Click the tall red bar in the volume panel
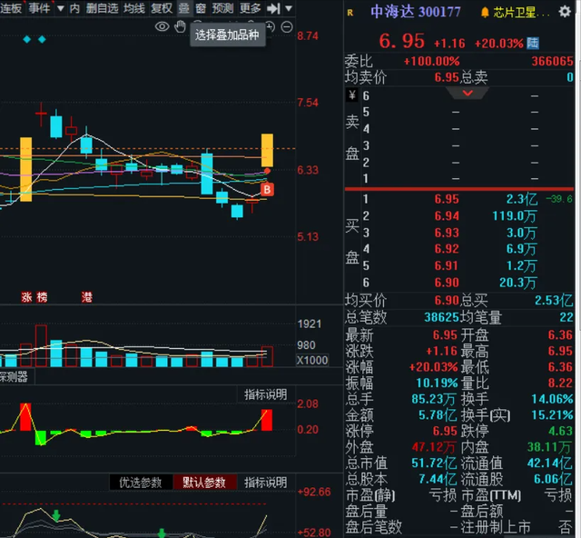The image size is (581, 538). point(41,346)
